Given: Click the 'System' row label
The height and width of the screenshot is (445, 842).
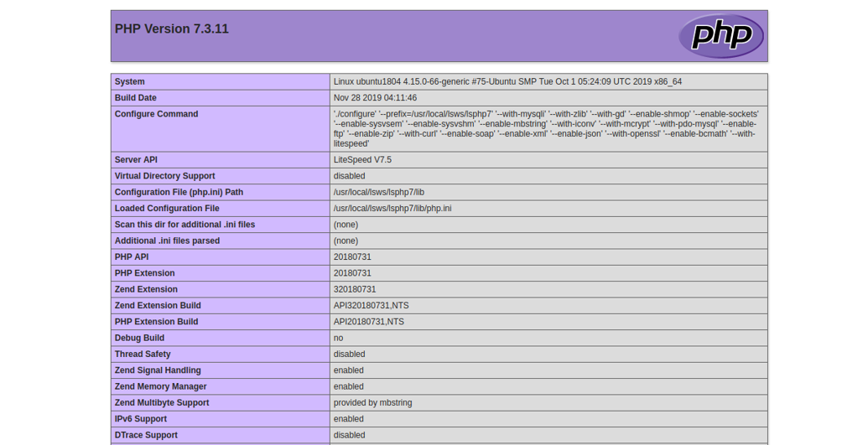Looking at the screenshot, I should (x=129, y=81).
